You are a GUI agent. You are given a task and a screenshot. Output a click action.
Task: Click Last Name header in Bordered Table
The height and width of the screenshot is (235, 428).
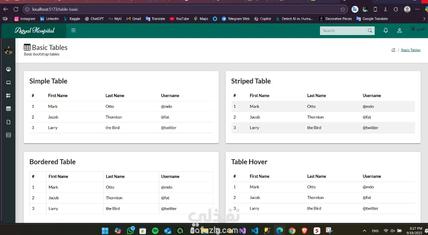tap(115, 177)
